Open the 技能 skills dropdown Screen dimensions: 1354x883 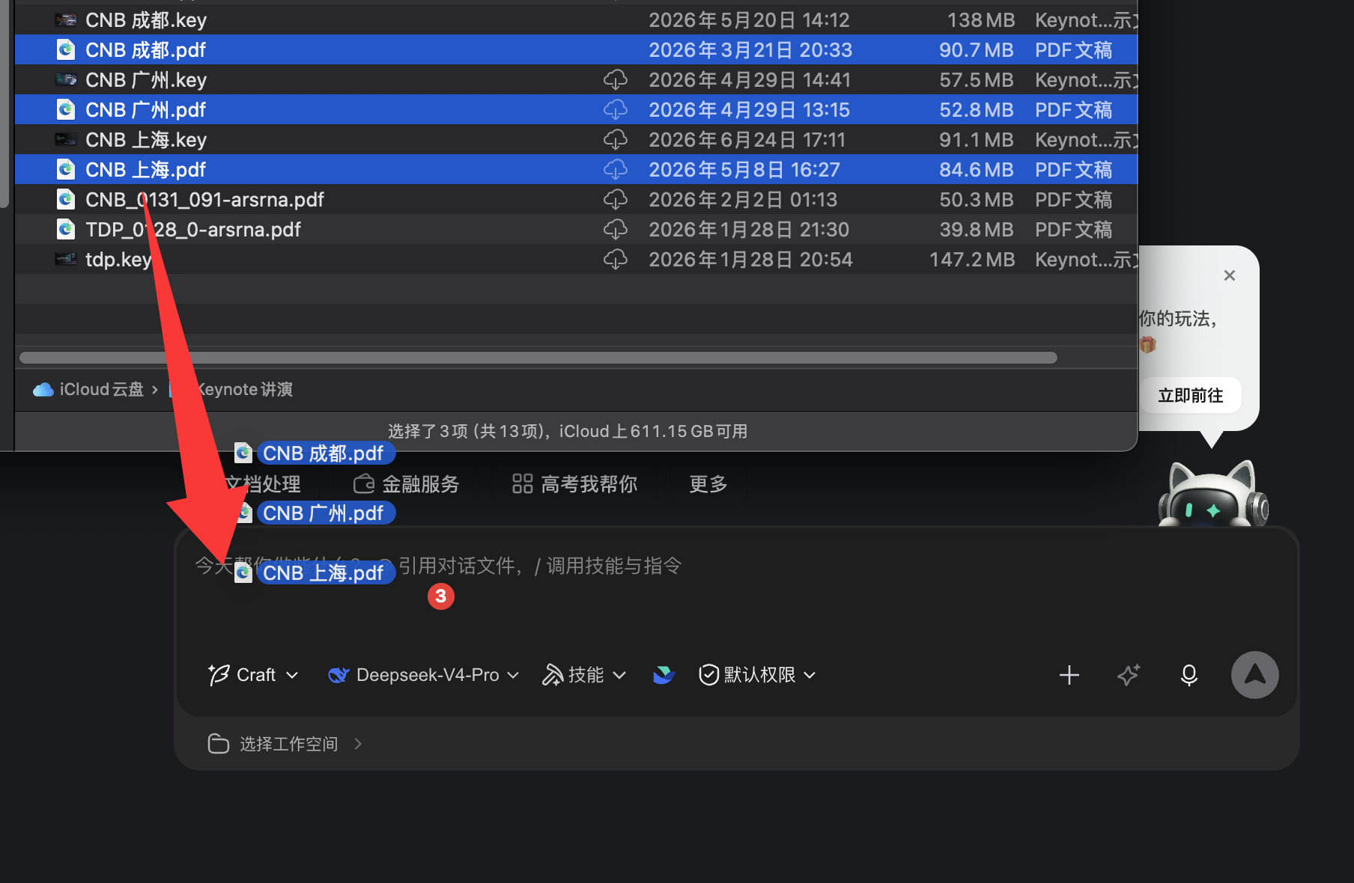tap(584, 675)
